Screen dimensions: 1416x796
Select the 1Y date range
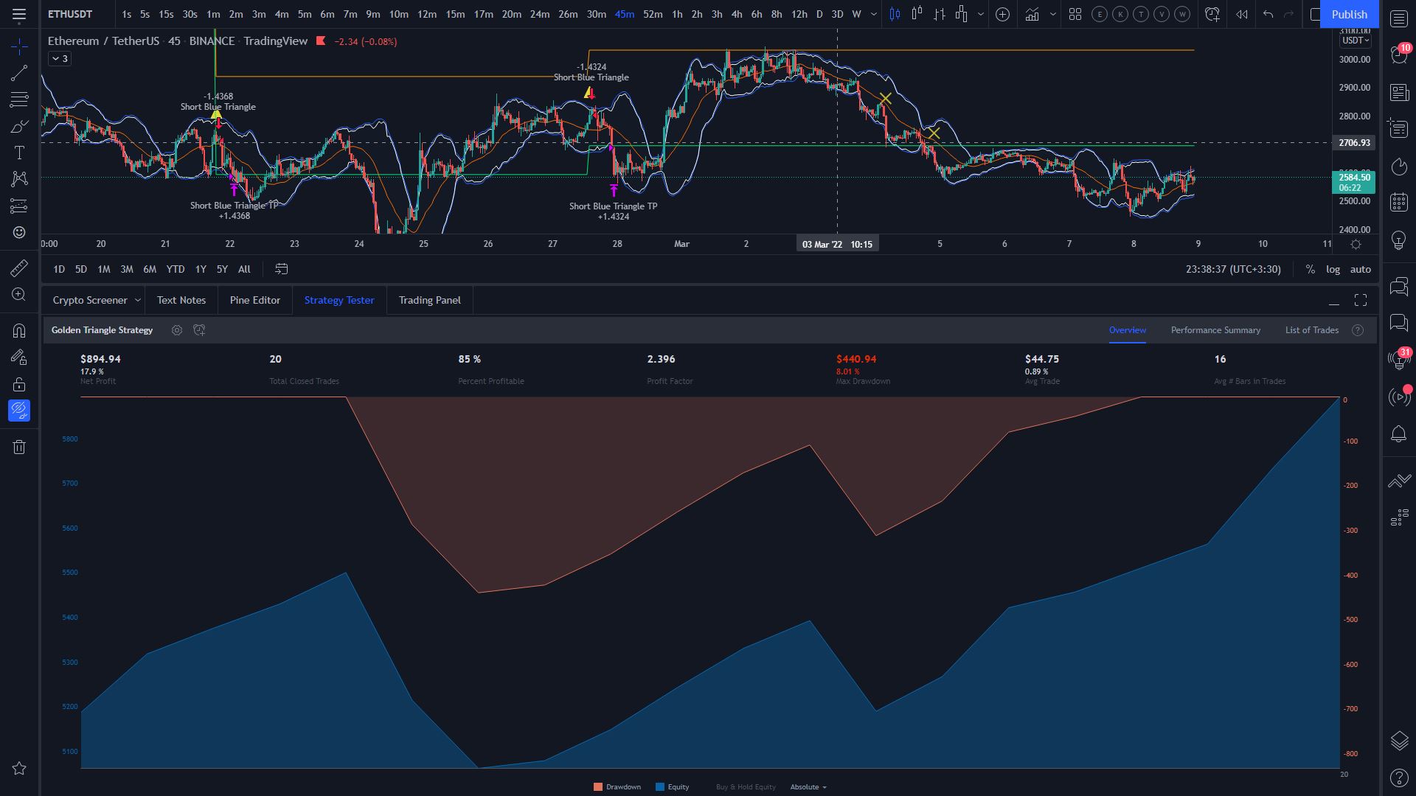(x=201, y=269)
